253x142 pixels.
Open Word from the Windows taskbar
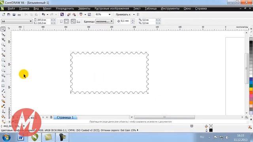[x=21, y=137]
